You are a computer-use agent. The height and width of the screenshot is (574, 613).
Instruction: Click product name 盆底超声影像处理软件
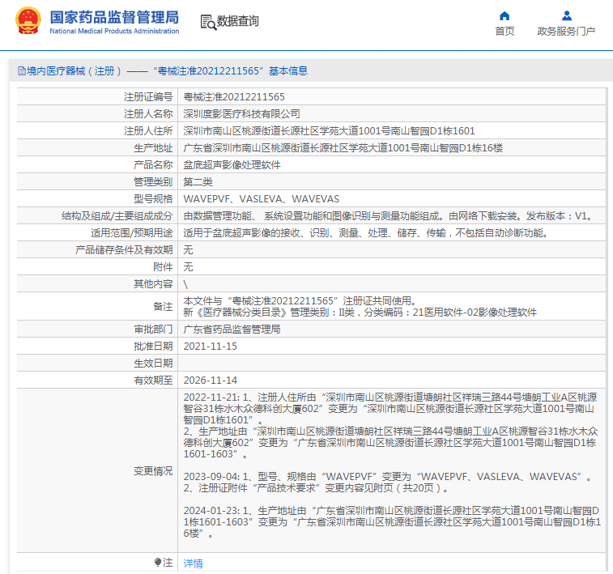[232, 165]
